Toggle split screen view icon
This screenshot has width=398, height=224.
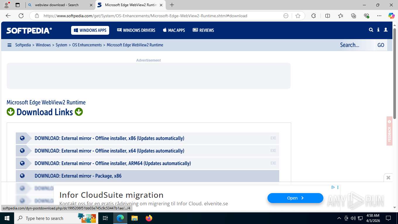point(327,16)
